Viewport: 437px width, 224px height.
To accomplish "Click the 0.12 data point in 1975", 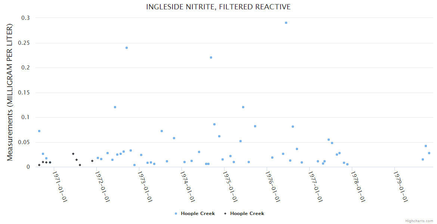I will tap(243, 107).
